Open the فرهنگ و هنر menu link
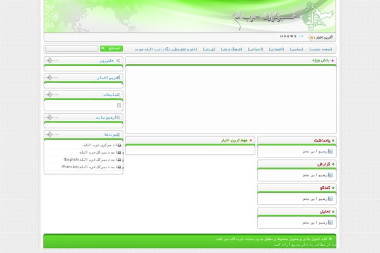This screenshot has height=253, width=380. 231,49
